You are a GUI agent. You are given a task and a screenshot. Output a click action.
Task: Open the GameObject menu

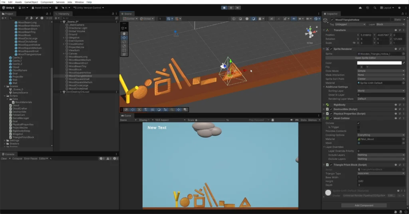tap(31, 2)
